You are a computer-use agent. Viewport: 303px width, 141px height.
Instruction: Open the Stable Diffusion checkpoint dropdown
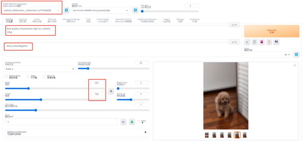click(x=31, y=10)
